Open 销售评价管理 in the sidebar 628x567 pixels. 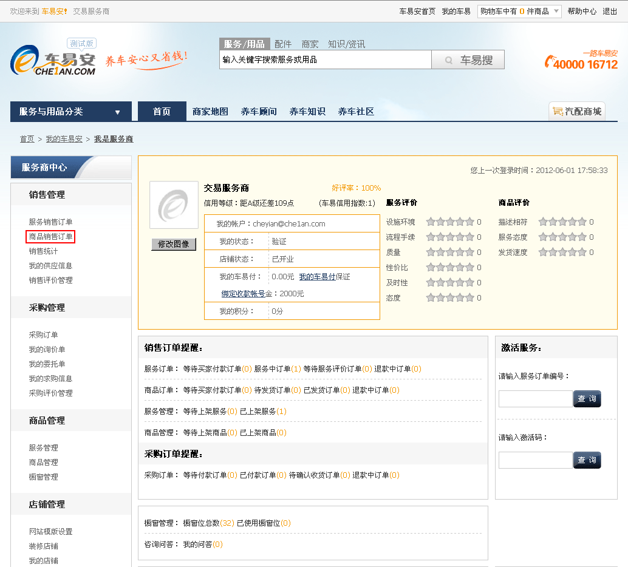[x=51, y=280]
